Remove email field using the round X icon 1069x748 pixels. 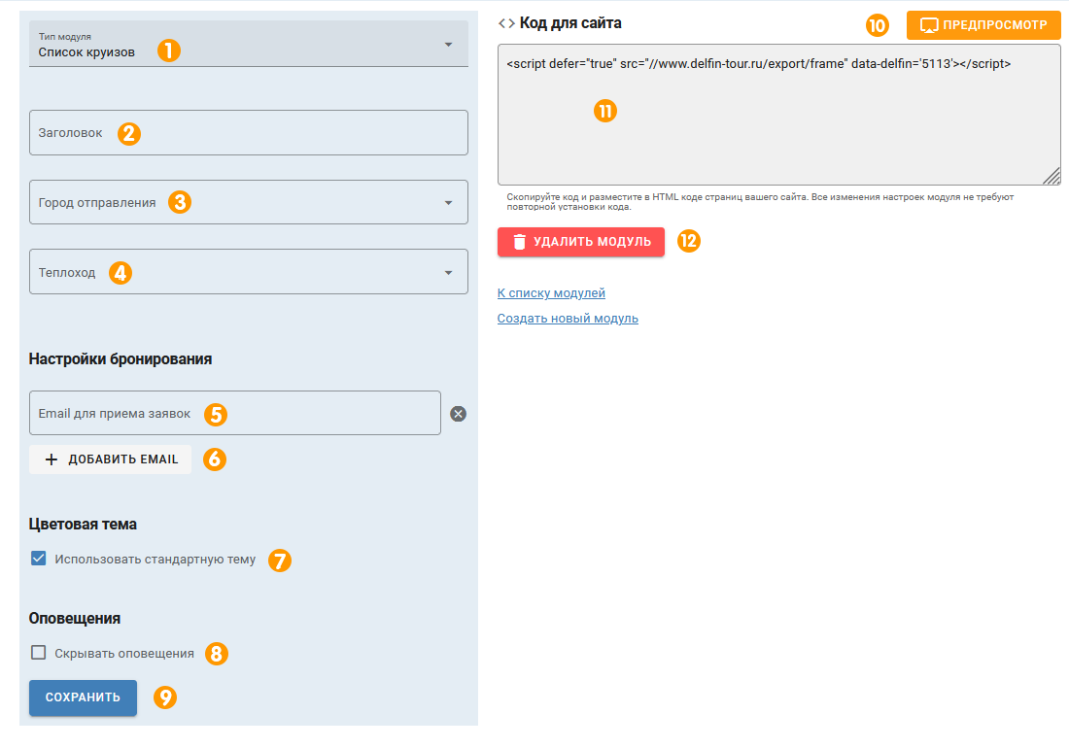[459, 414]
